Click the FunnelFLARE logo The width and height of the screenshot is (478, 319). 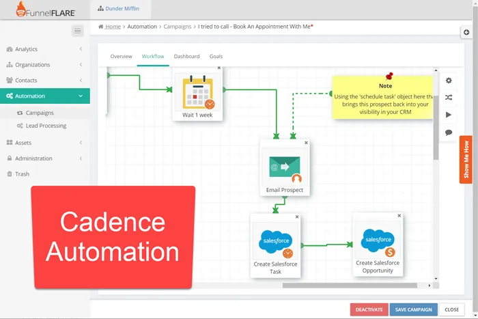coord(46,9)
